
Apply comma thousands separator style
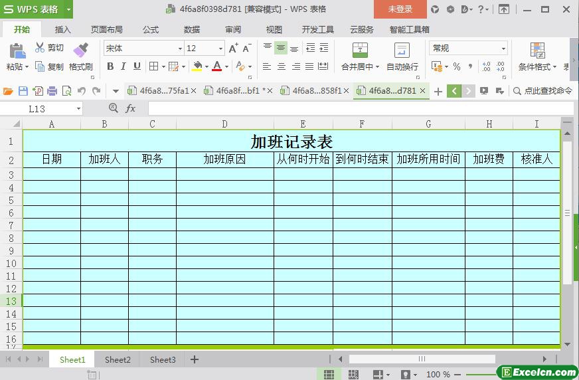pyautogui.click(x=470, y=66)
